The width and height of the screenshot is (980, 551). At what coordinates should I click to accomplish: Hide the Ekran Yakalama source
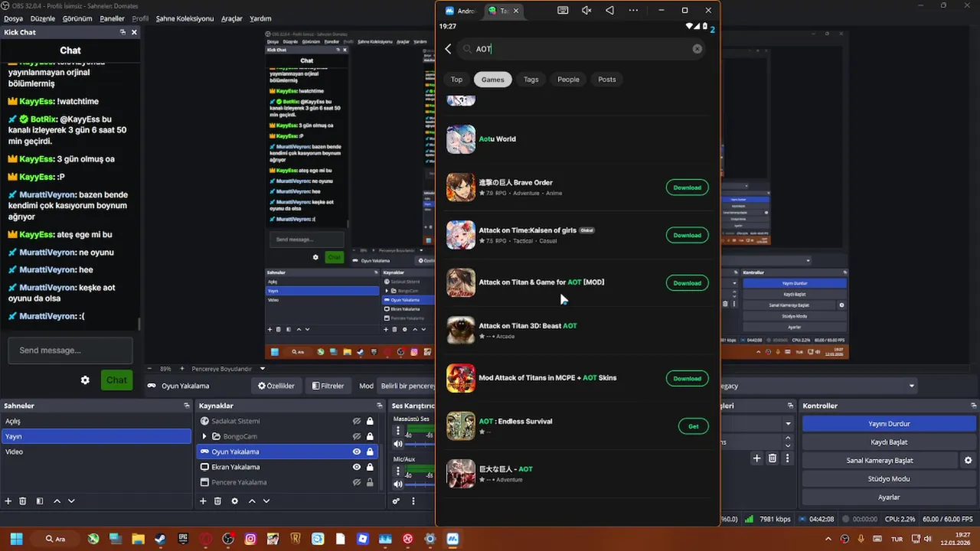click(356, 467)
